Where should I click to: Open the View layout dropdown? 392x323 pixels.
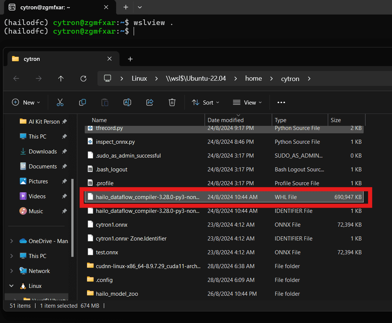(247, 102)
